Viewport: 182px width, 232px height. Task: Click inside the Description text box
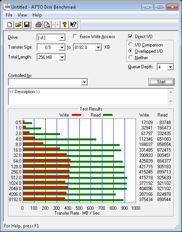(x=88, y=97)
